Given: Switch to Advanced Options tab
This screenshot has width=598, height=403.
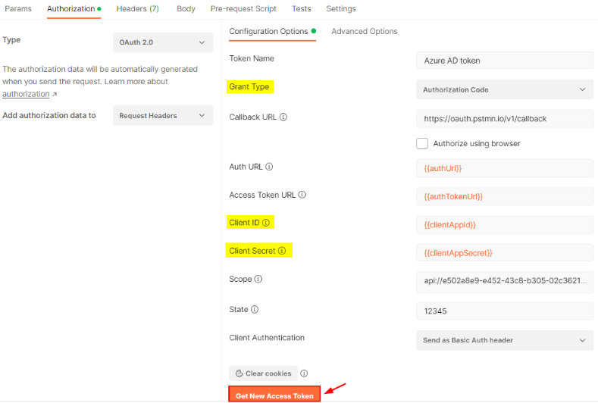Looking at the screenshot, I should 365,31.
